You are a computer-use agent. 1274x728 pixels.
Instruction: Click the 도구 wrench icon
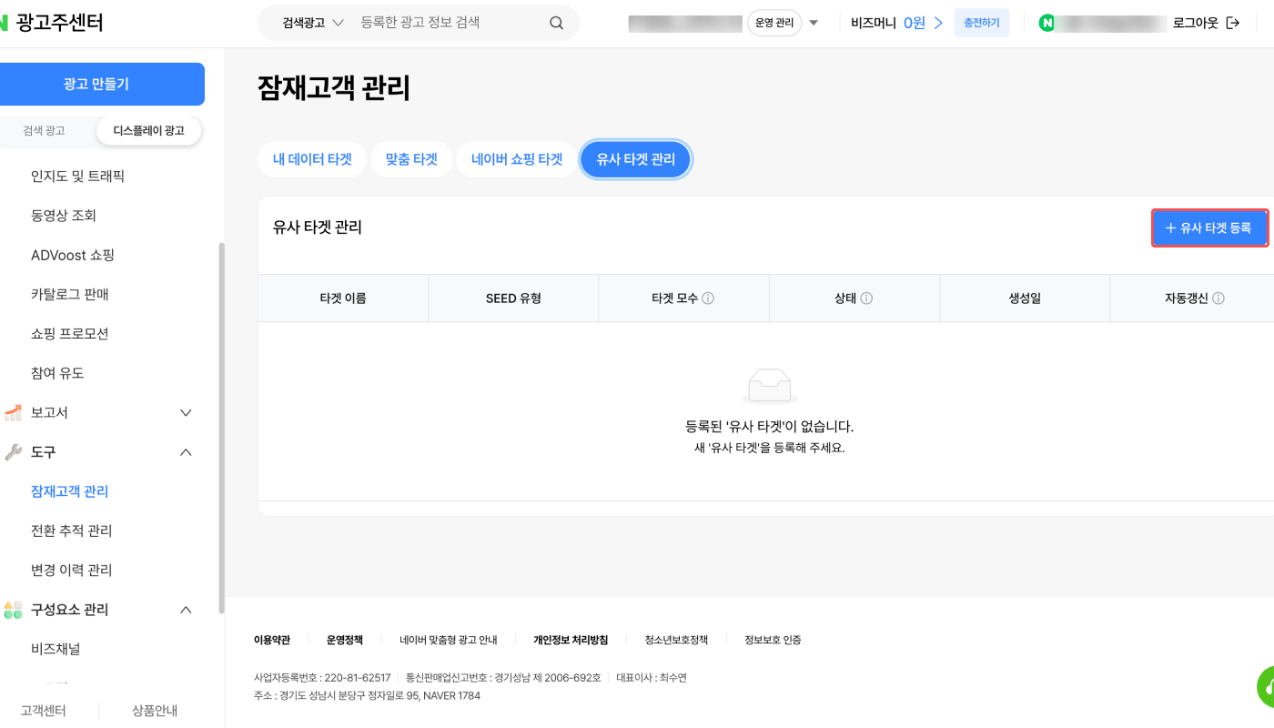tap(13, 452)
